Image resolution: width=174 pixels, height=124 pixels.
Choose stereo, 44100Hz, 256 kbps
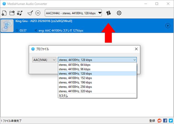[97, 87]
